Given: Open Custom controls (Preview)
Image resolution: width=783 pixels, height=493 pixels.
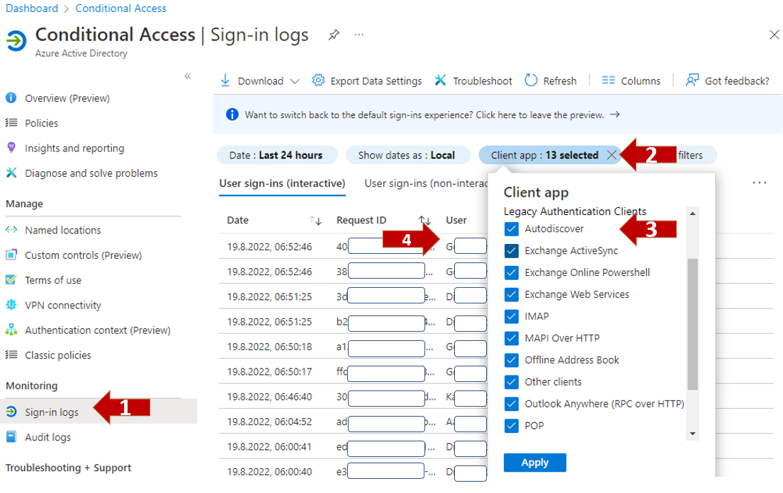Looking at the screenshot, I should click(84, 255).
